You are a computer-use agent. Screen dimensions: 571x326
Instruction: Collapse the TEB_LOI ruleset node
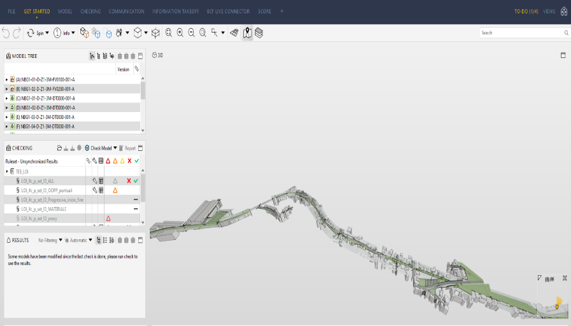7,171
